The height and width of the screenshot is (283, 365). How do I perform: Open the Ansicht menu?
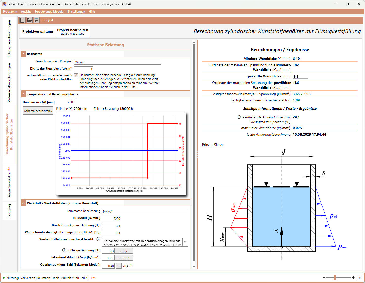[x=26, y=12]
